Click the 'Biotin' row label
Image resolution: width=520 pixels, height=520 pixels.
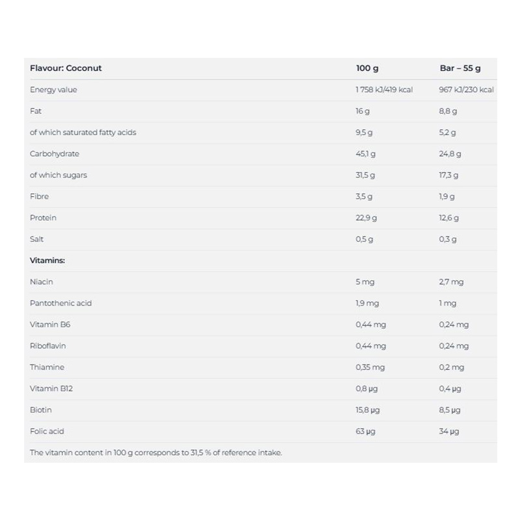point(41,410)
